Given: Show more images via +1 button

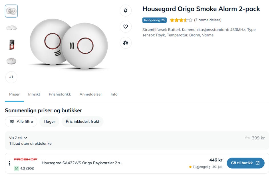Looking at the screenshot, I should pos(11,77).
